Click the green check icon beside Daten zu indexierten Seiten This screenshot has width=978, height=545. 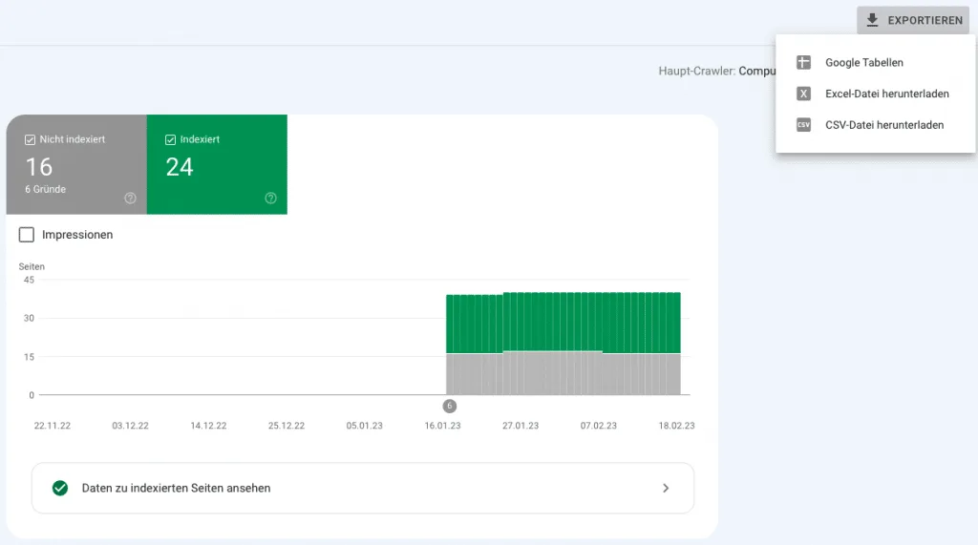[60, 489]
